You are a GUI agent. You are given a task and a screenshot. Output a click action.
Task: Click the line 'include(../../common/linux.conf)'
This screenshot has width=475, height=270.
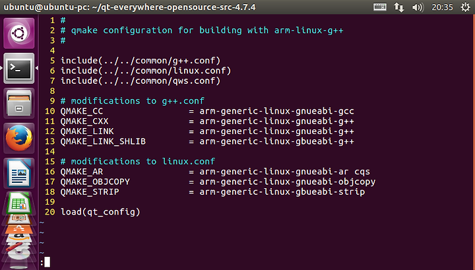pyautogui.click(x=146, y=71)
